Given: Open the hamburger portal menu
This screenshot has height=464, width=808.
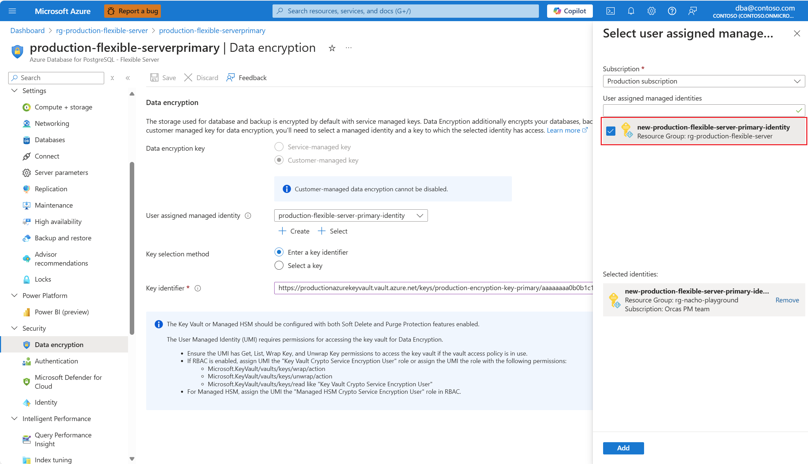Looking at the screenshot, I should click(12, 11).
